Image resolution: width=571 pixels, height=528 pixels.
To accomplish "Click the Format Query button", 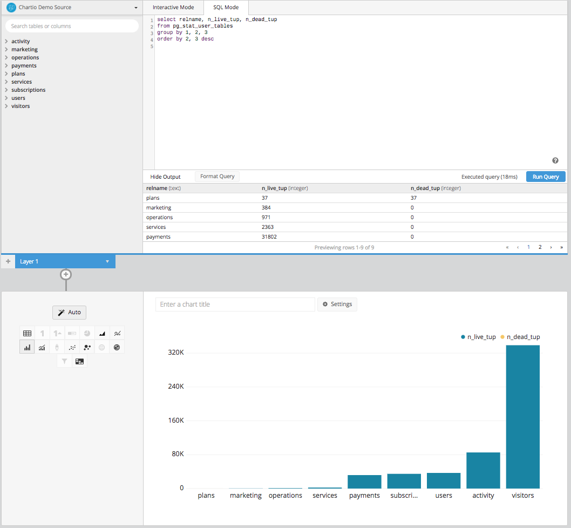I will pyautogui.click(x=217, y=177).
